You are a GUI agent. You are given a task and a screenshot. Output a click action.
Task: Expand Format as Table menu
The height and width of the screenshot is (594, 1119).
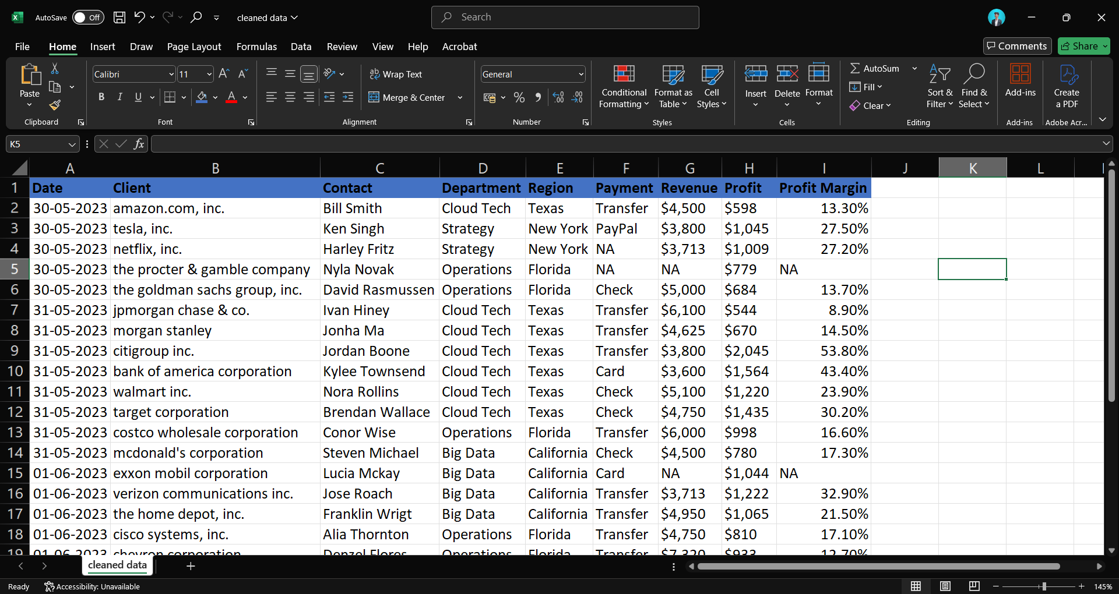(x=673, y=86)
